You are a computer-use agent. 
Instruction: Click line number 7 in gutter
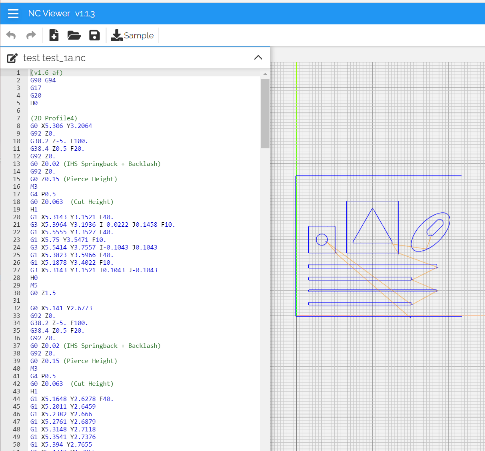tap(18, 118)
